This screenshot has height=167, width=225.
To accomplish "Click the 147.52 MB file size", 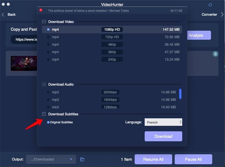I will 171,30.
